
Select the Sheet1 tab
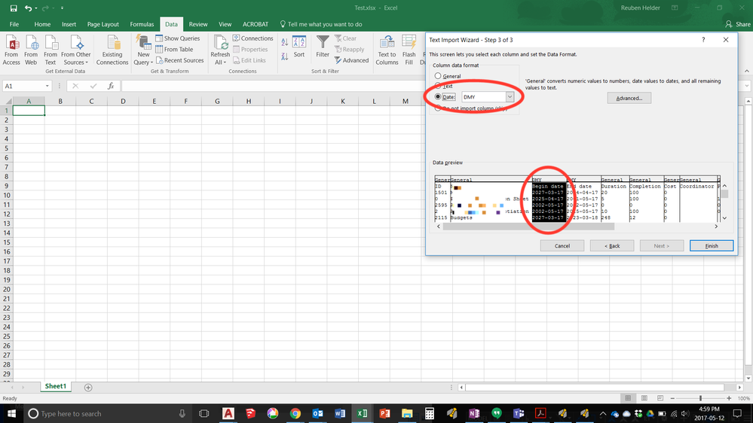tap(56, 386)
